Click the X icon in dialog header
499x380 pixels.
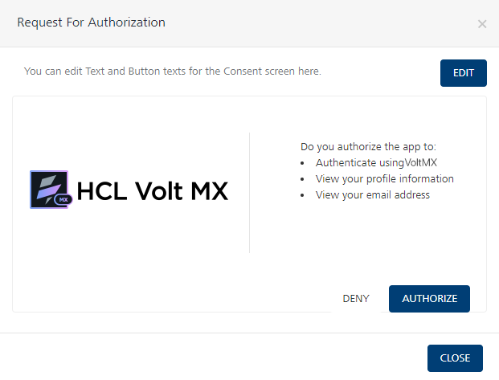point(482,24)
